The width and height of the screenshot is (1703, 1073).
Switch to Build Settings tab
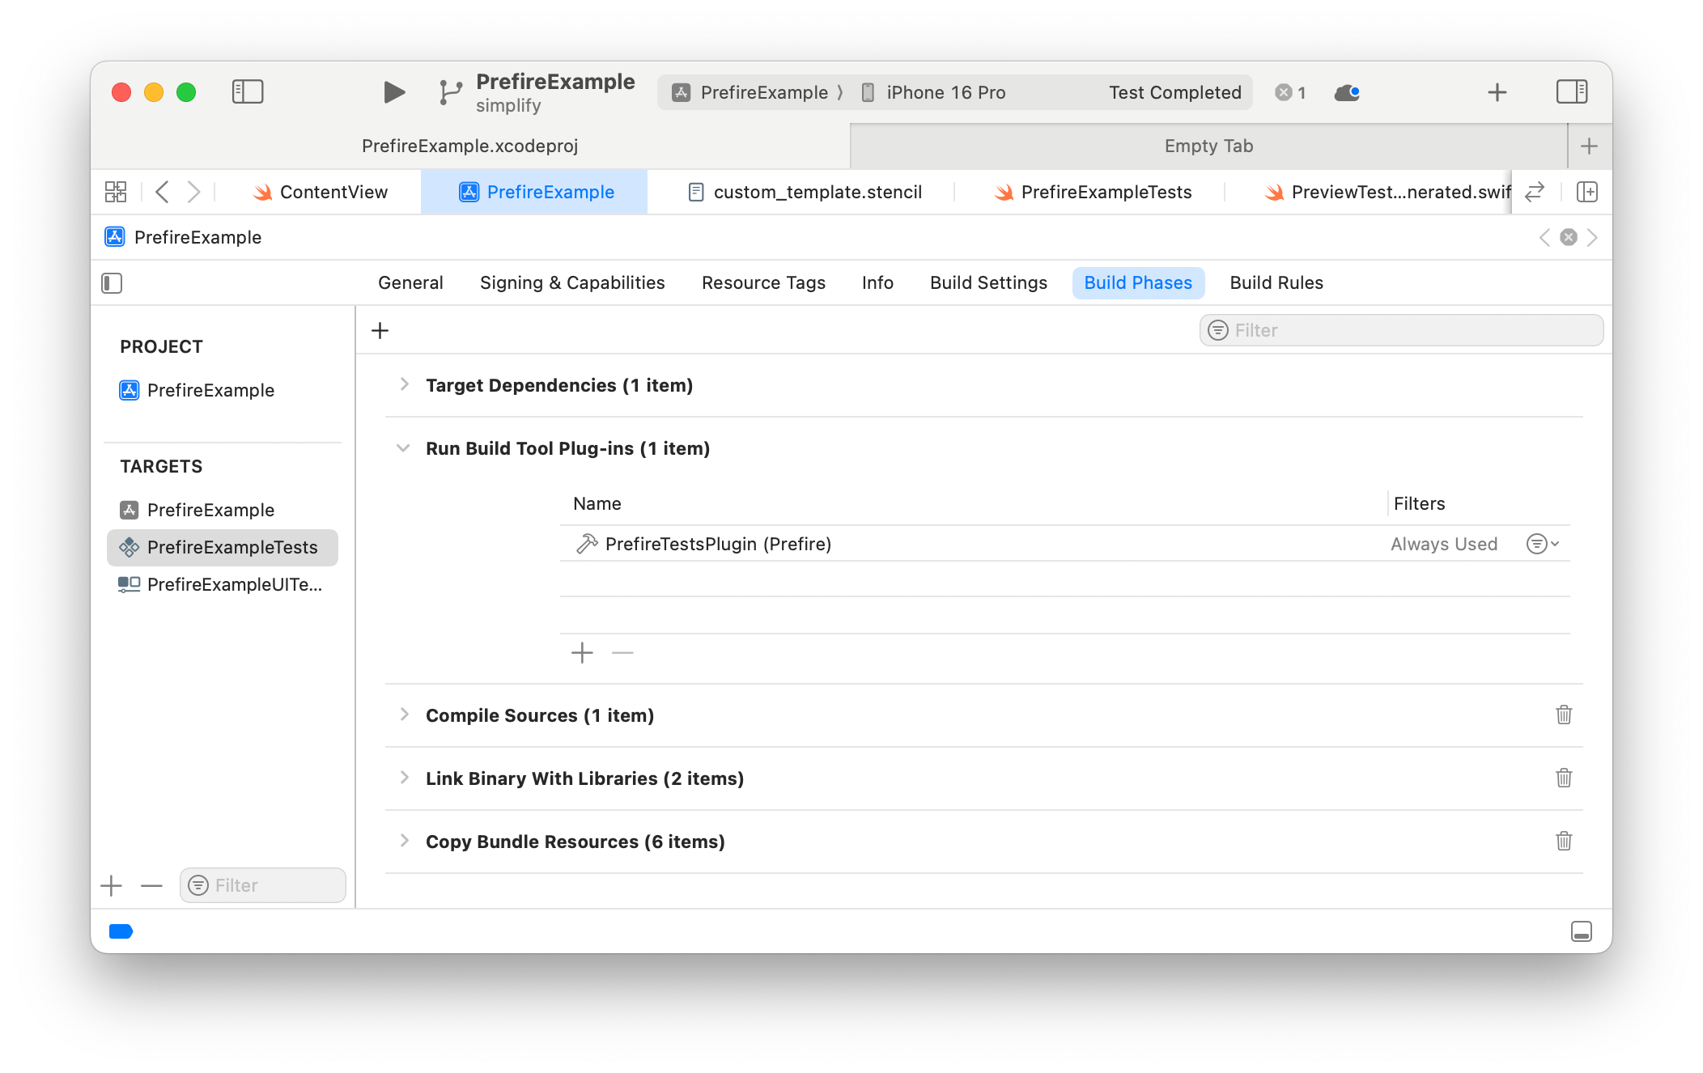(987, 282)
